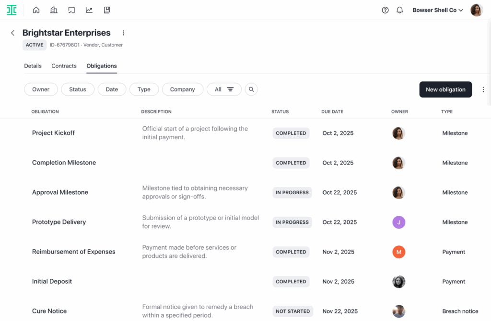Select the Companies building icon in the navbar
Viewport: 491px width, 321px height.
[54, 10]
